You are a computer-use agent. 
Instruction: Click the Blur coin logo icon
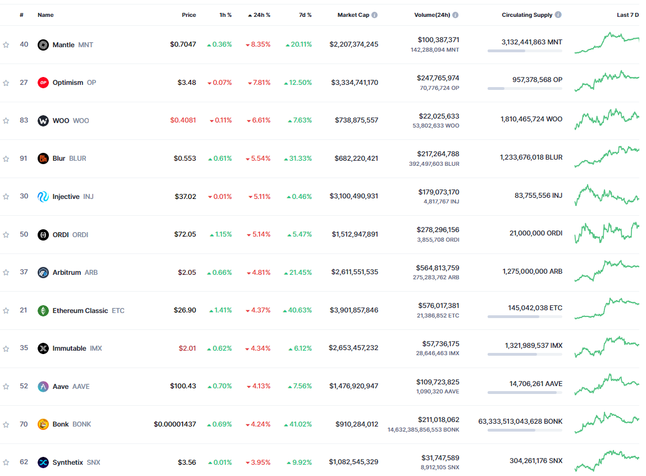click(43, 158)
